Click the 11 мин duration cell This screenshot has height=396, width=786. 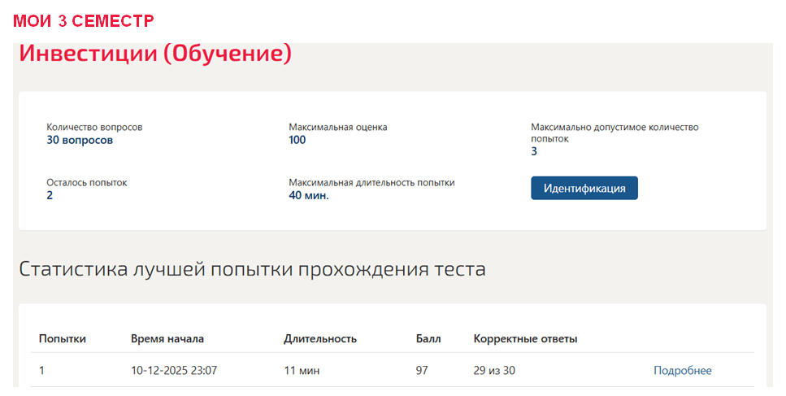(302, 371)
